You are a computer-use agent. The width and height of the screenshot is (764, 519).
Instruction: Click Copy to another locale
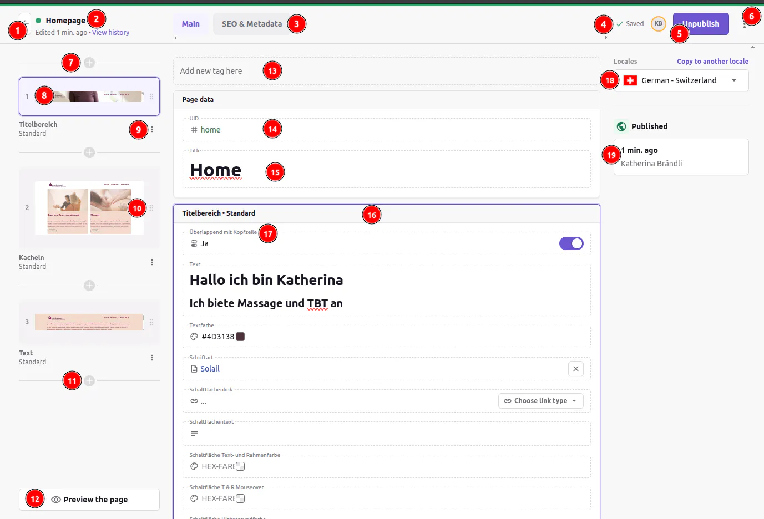[x=713, y=62]
